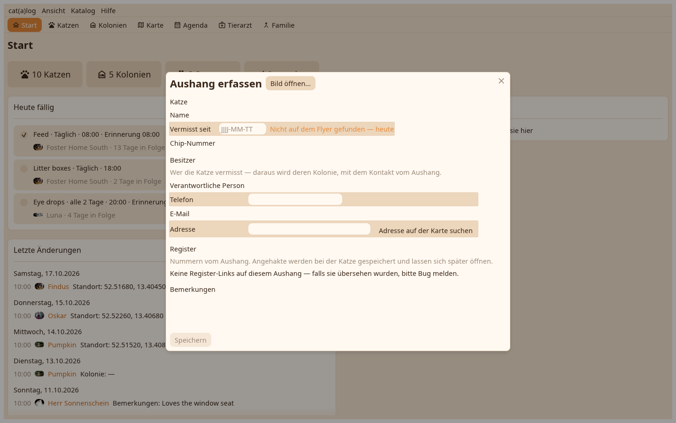Click the 5 Kolonien summary button
This screenshot has width=676, height=423.
pos(124,74)
